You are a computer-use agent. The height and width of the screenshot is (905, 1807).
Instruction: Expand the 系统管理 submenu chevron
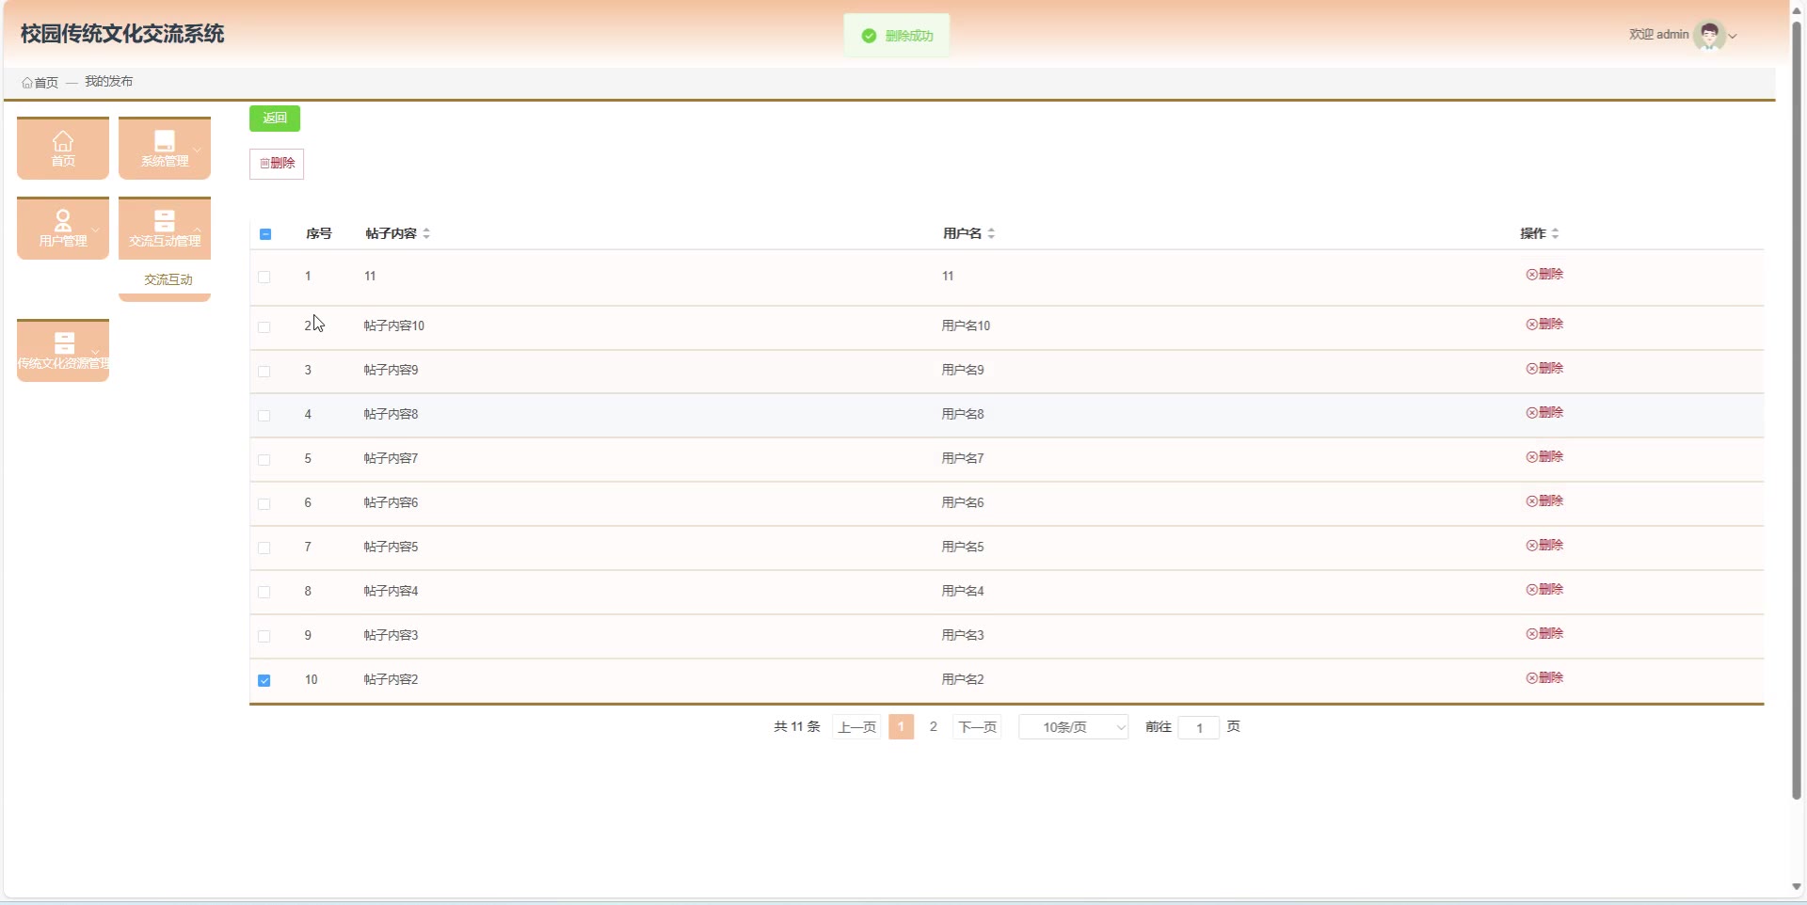(x=197, y=149)
